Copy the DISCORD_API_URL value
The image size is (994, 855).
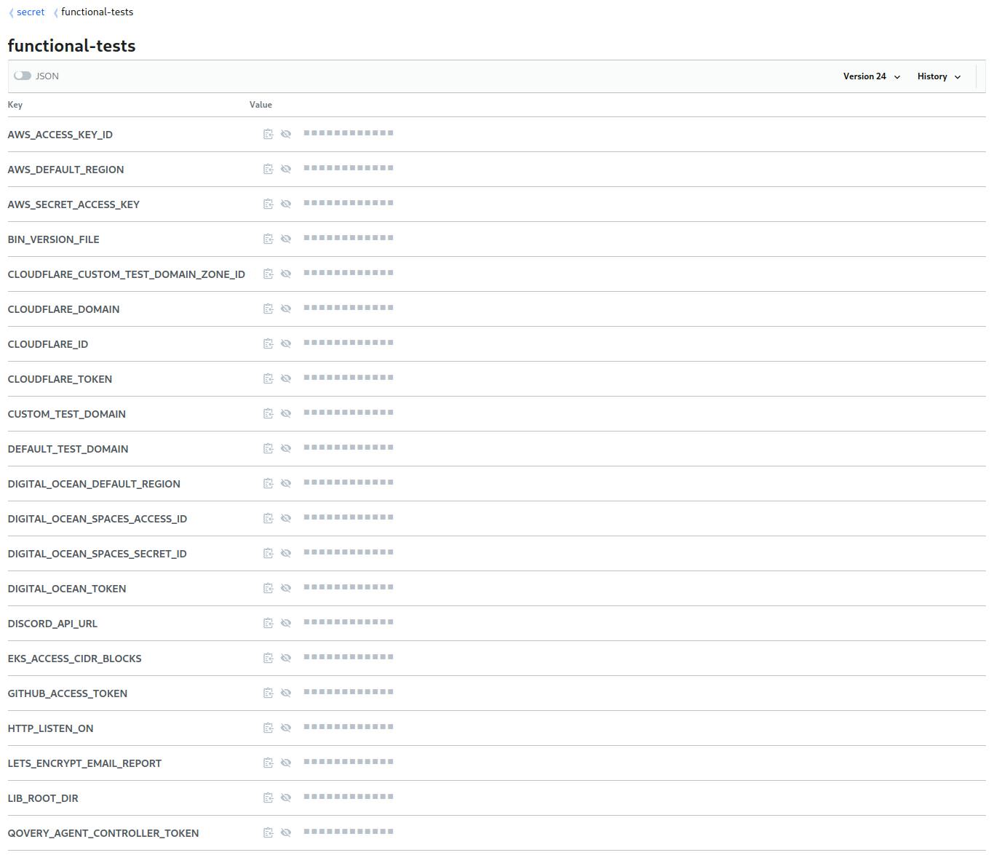268,623
